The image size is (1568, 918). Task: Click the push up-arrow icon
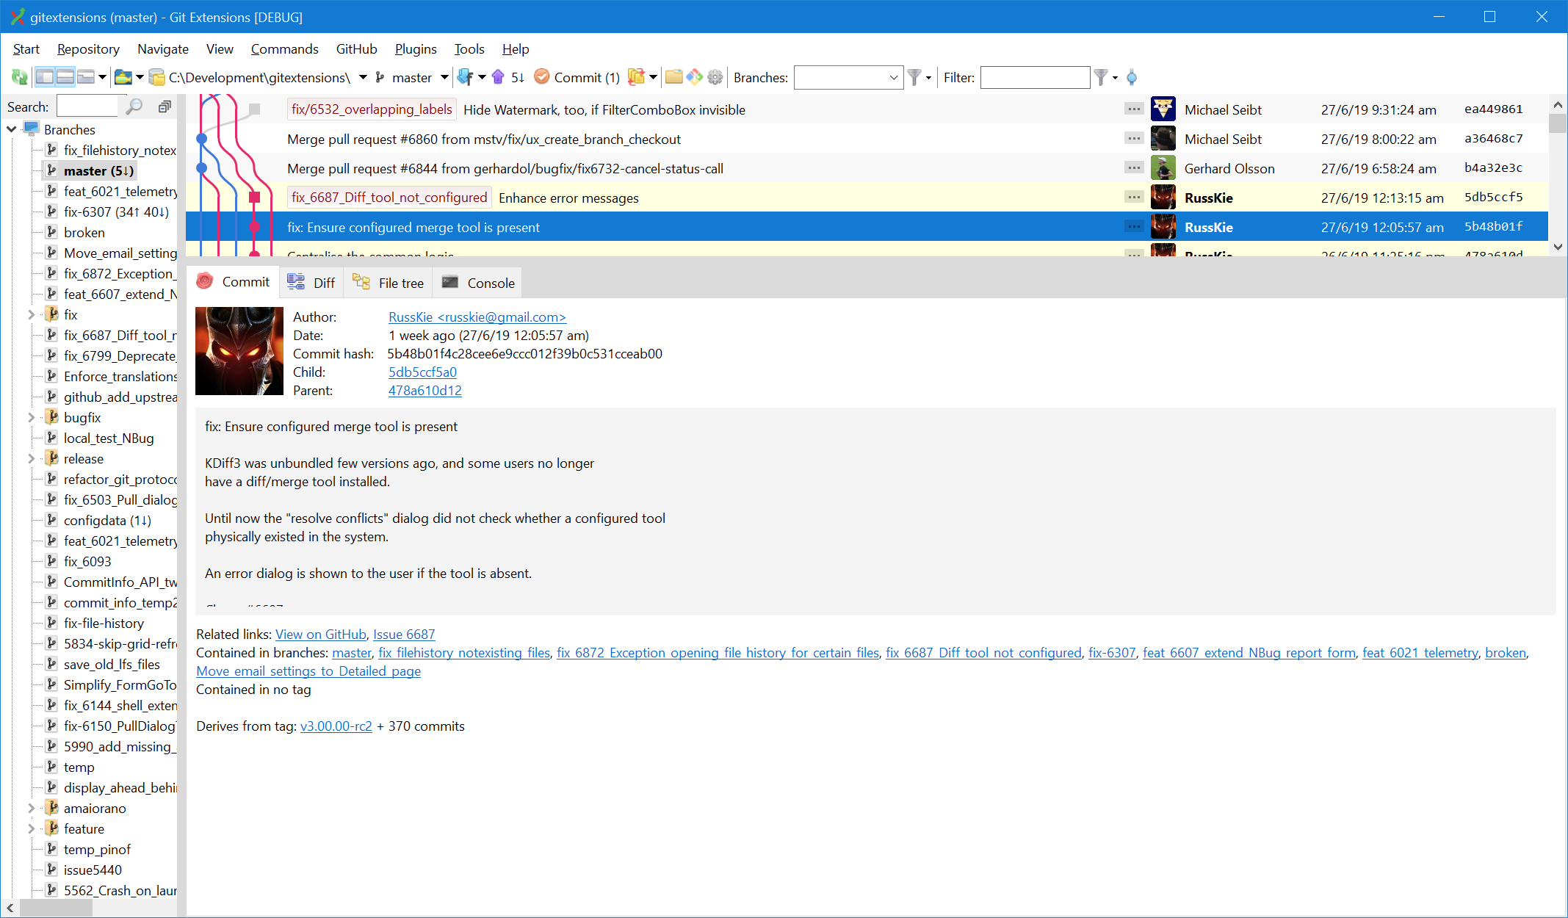click(x=498, y=77)
